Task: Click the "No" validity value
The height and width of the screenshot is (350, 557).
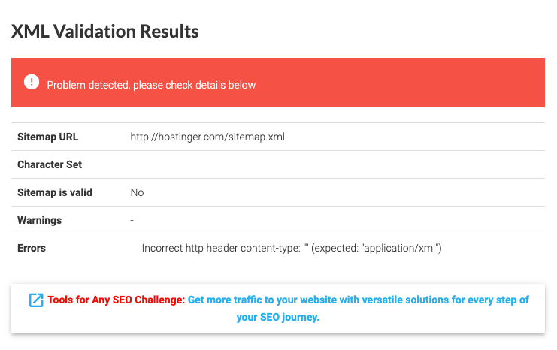Action: 137,192
